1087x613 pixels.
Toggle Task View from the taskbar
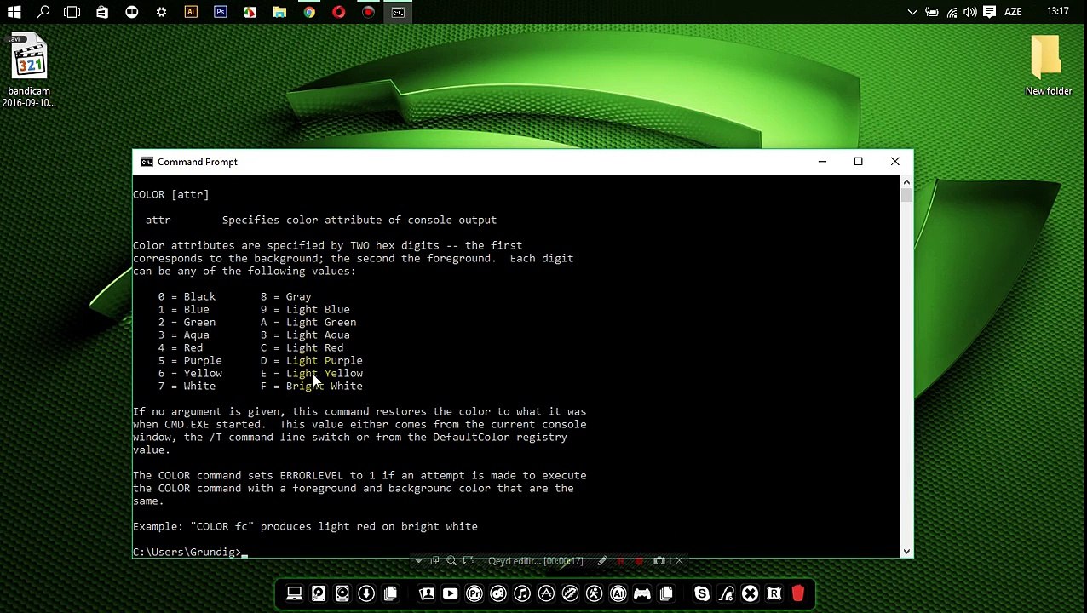pos(72,12)
